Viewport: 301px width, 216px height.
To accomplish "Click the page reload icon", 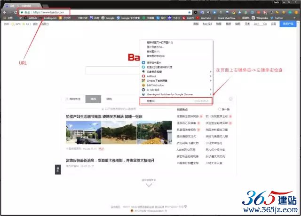I will point(16,12).
